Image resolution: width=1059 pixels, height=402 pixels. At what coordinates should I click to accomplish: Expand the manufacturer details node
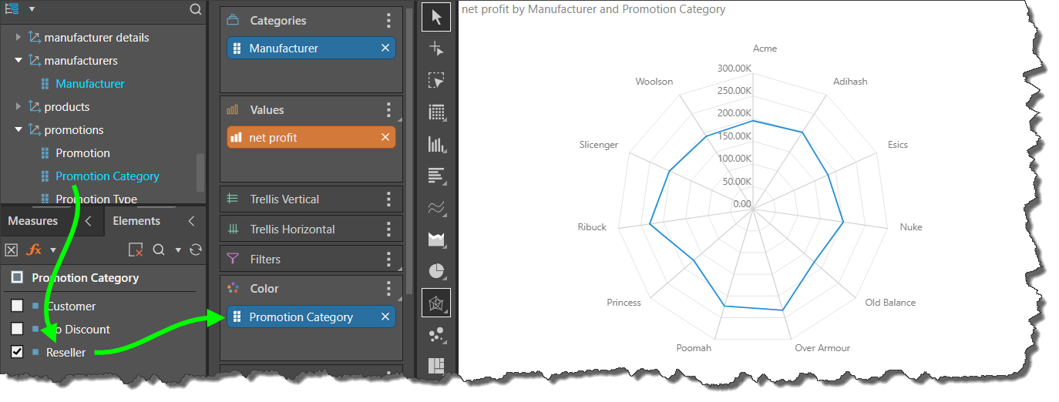pyautogui.click(x=18, y=37)
